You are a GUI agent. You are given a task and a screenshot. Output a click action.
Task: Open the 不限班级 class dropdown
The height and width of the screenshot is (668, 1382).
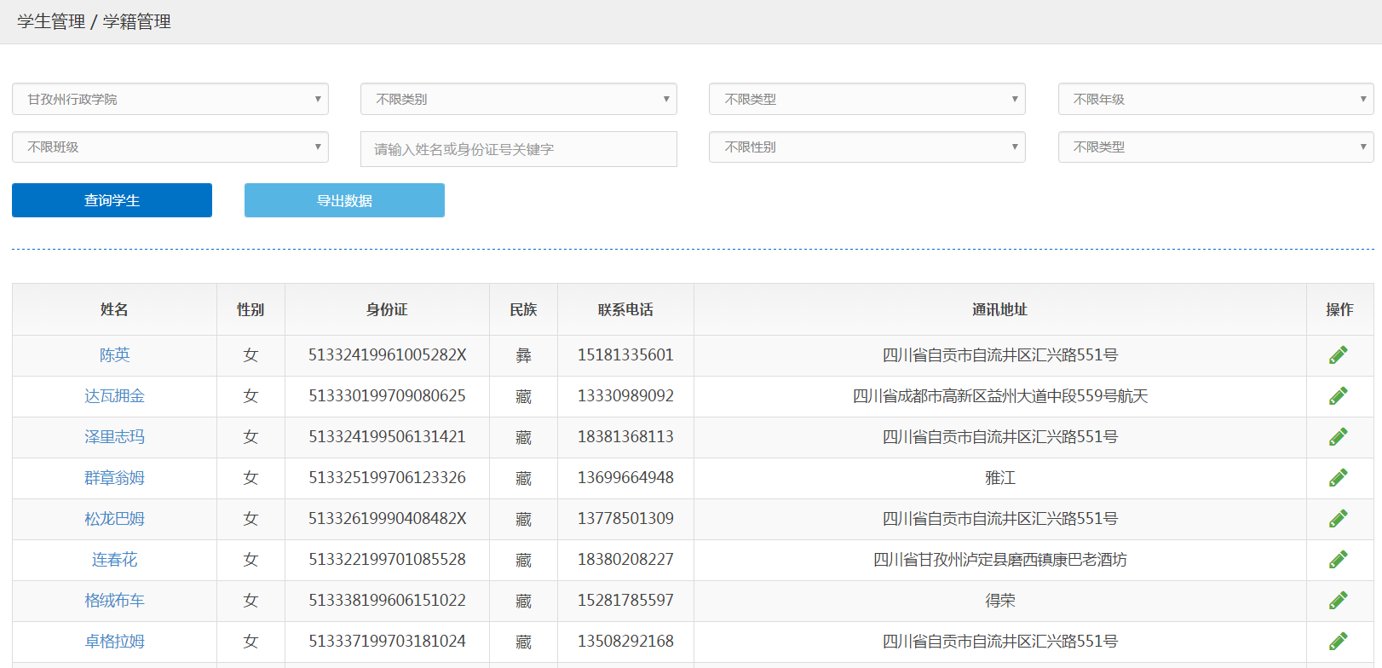[170, 147]
